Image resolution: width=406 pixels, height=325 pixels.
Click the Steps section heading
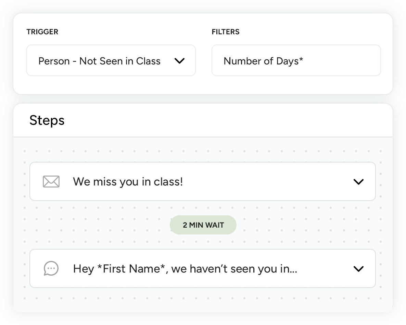pos(47,120)
